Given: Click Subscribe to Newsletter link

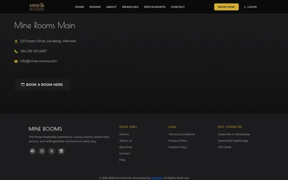Looking at the screenshot, I should (234, 134).
